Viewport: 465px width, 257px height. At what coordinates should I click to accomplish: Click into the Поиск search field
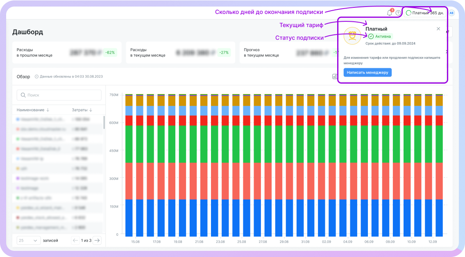[59, 95]
